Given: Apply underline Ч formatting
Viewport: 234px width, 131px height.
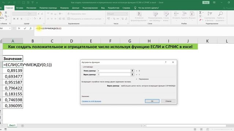Looking at the screenshot, I should click(21, 19).
